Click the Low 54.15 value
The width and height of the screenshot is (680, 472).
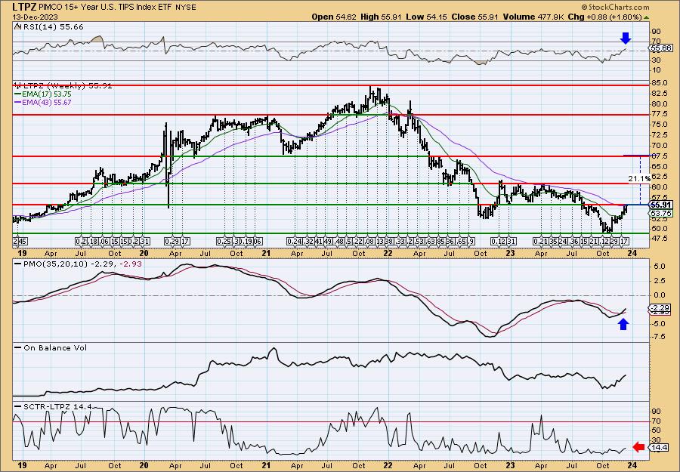[x=426, y=17]
